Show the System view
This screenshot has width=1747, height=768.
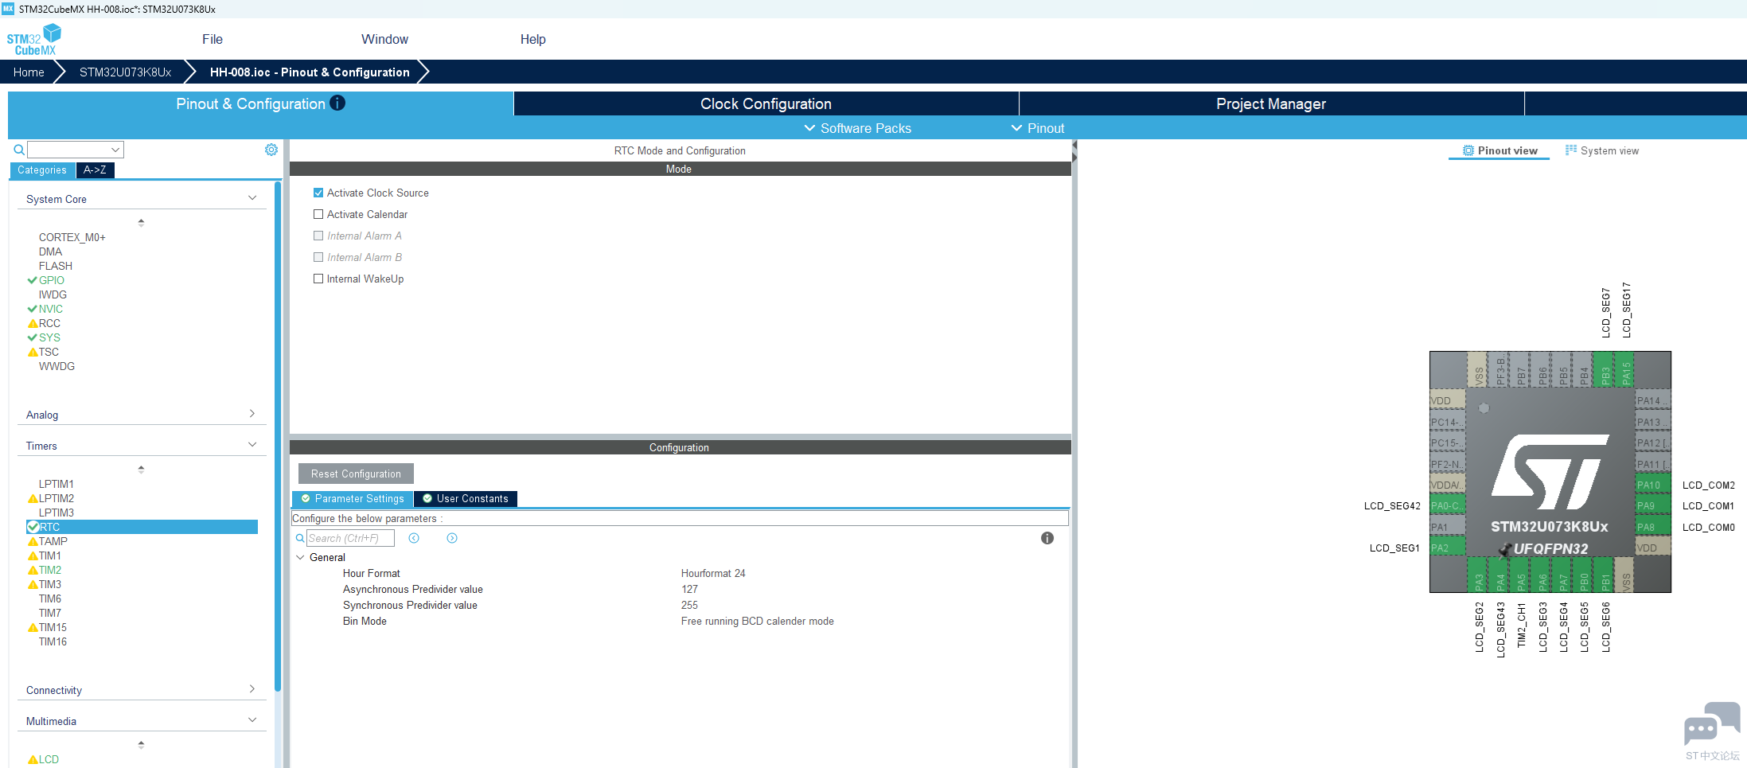(1602, 150)
